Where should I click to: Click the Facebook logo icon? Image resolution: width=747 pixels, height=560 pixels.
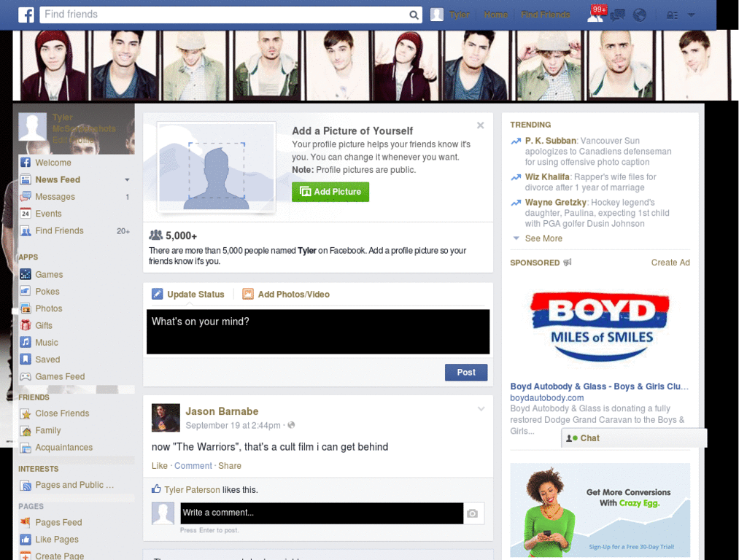point(26,15)
